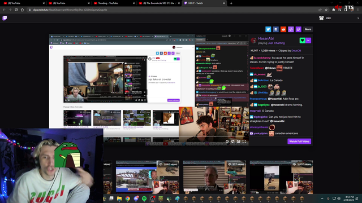
Task: Switch to Trending - YouTube tab
Action: click(114, 3)
